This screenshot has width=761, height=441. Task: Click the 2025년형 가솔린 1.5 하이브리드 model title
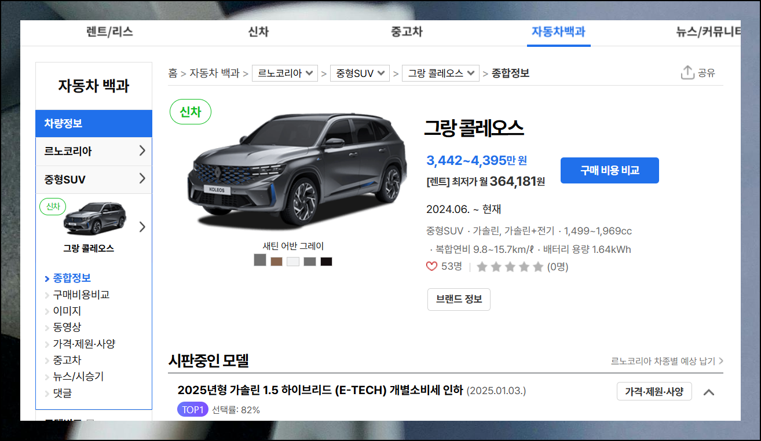[320, 390]
